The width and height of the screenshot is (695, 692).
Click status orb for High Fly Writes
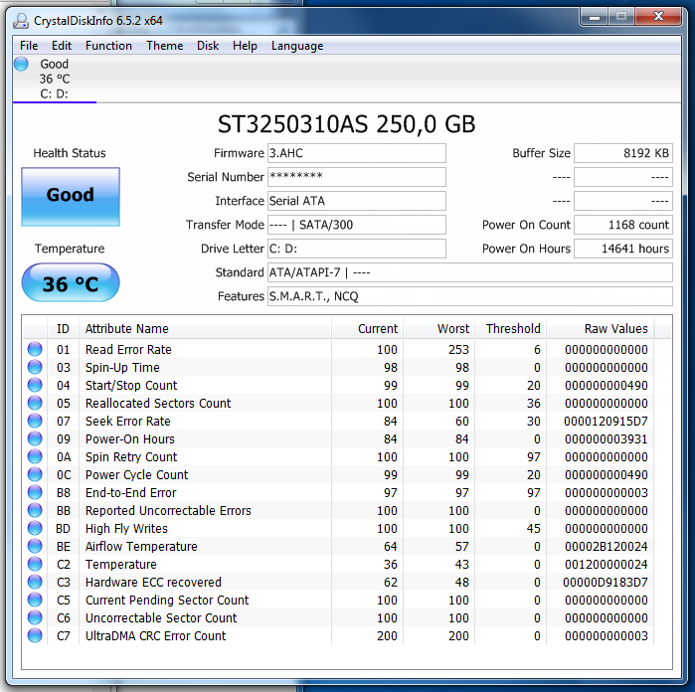click(x=35, y=528)
